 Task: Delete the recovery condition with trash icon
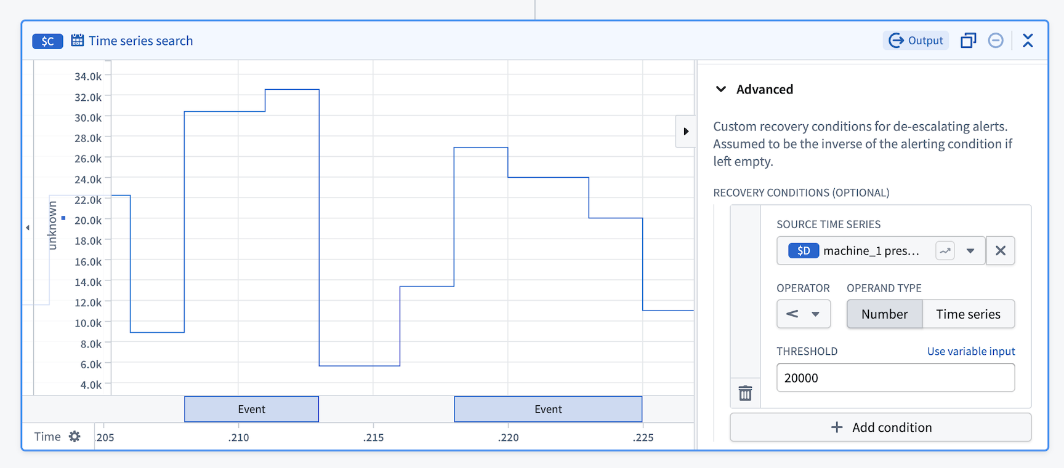click(x=746, y=393)
